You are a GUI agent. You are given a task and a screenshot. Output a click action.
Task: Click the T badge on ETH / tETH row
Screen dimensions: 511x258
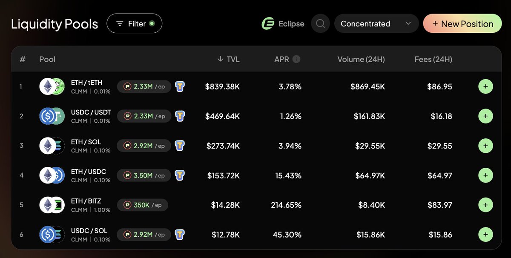pos(180,86)
